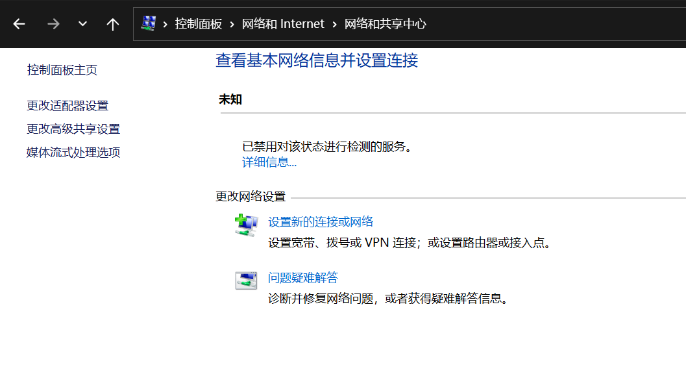Go back with the left arrow button
686x374 pixels.
(x=19, y=23)
